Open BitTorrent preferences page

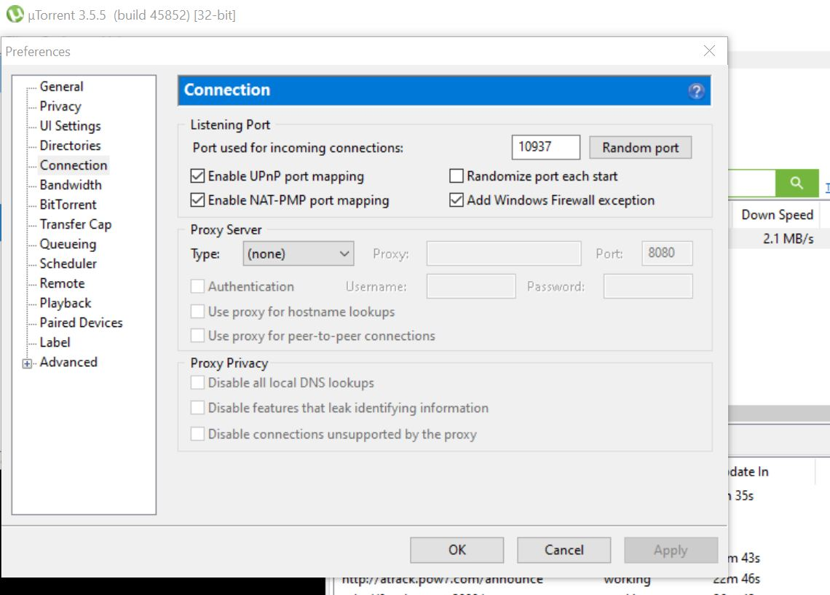68,205
